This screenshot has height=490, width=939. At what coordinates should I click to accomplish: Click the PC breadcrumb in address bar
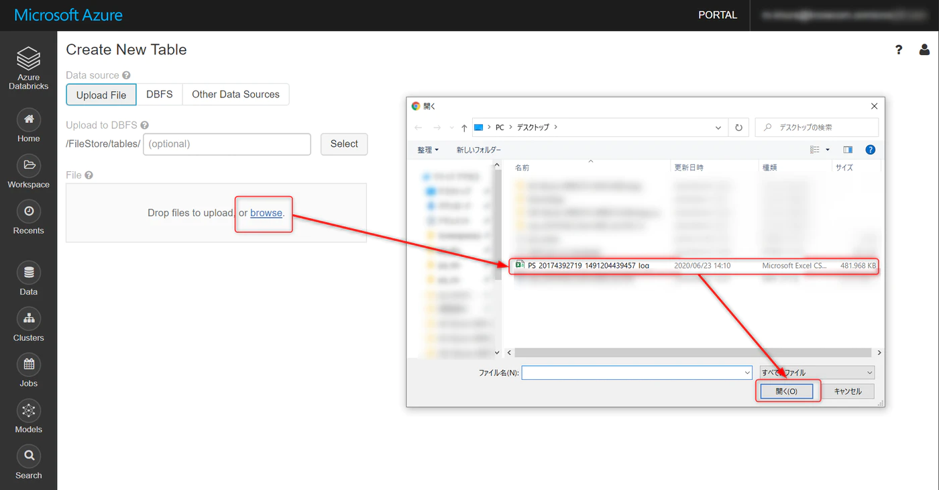coord(500,128)
